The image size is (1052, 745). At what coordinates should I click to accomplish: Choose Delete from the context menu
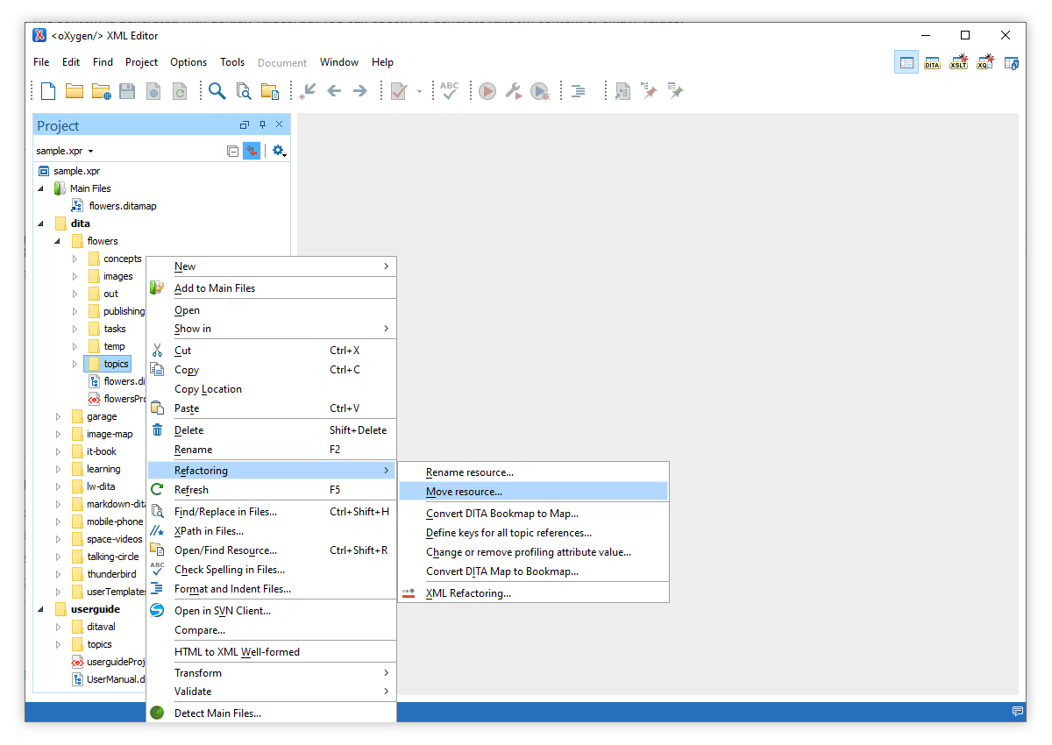click(x=272, y=430)
